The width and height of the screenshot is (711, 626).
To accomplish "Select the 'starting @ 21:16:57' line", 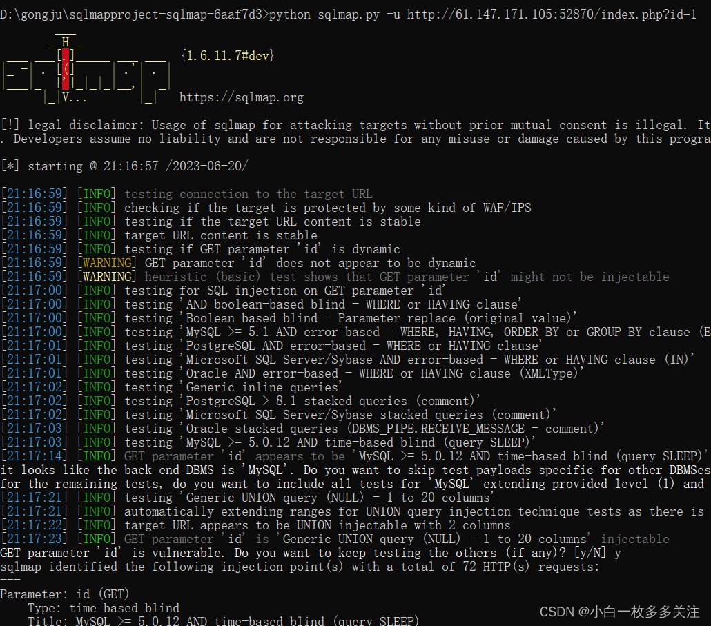I will click(124, 166).
